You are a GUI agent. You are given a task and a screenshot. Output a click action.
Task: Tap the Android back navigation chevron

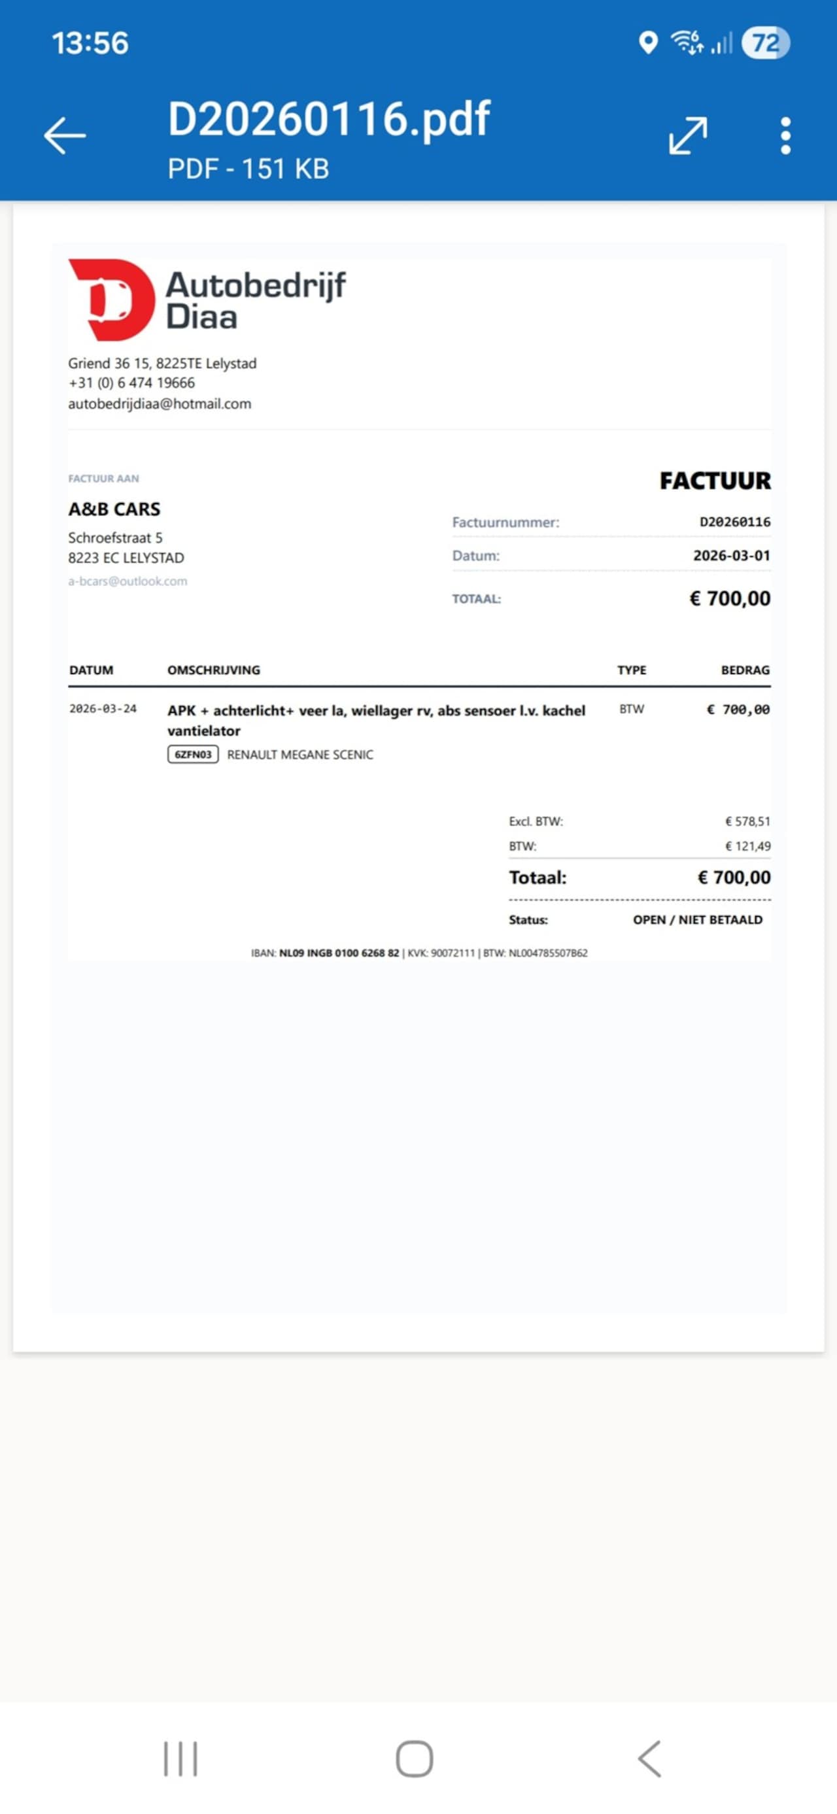pos(650,1758)
